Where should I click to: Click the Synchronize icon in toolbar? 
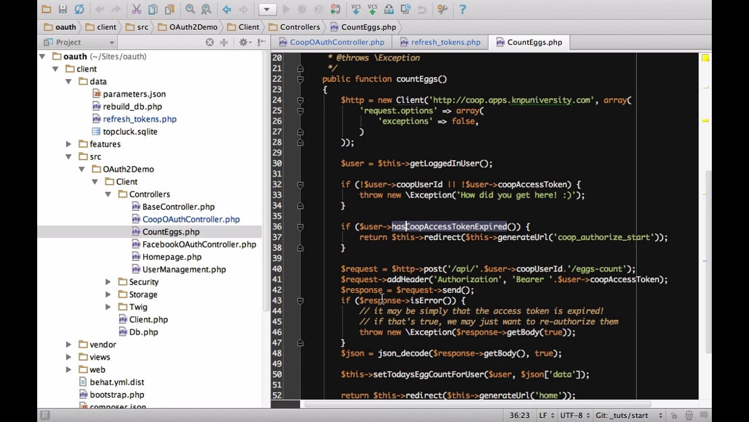79,9
